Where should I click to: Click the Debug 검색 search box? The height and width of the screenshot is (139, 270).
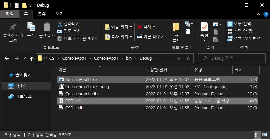pyautogui.click(x=232, y=58)
